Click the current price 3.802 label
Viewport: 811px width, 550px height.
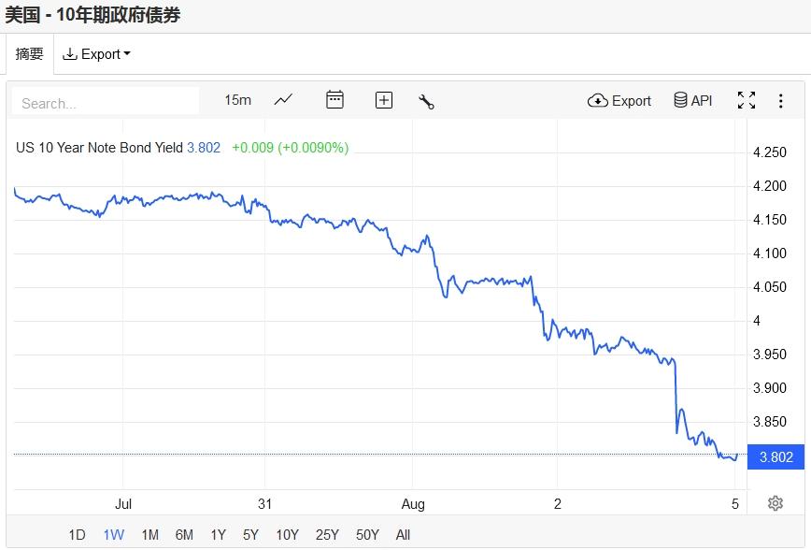click(775, 456)
